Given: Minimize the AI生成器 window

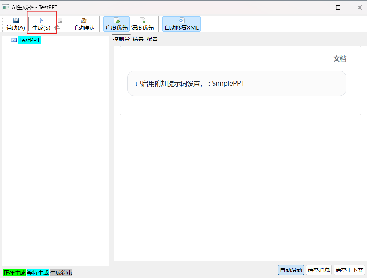Looking at the screenshot, I should (x=317, y=7).
